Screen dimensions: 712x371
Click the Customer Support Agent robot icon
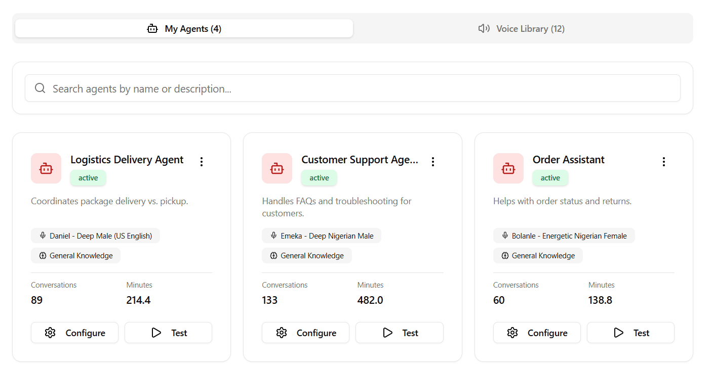tap(277, 168)
